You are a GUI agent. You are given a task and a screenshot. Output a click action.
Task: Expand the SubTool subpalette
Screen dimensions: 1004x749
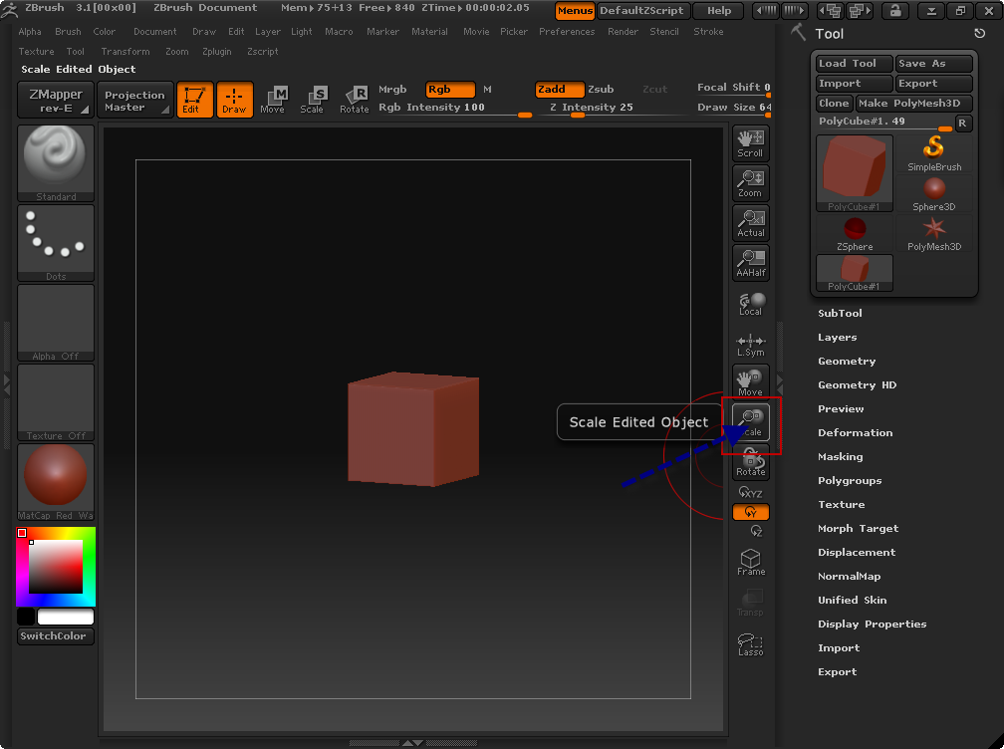[x=840, y=313]
